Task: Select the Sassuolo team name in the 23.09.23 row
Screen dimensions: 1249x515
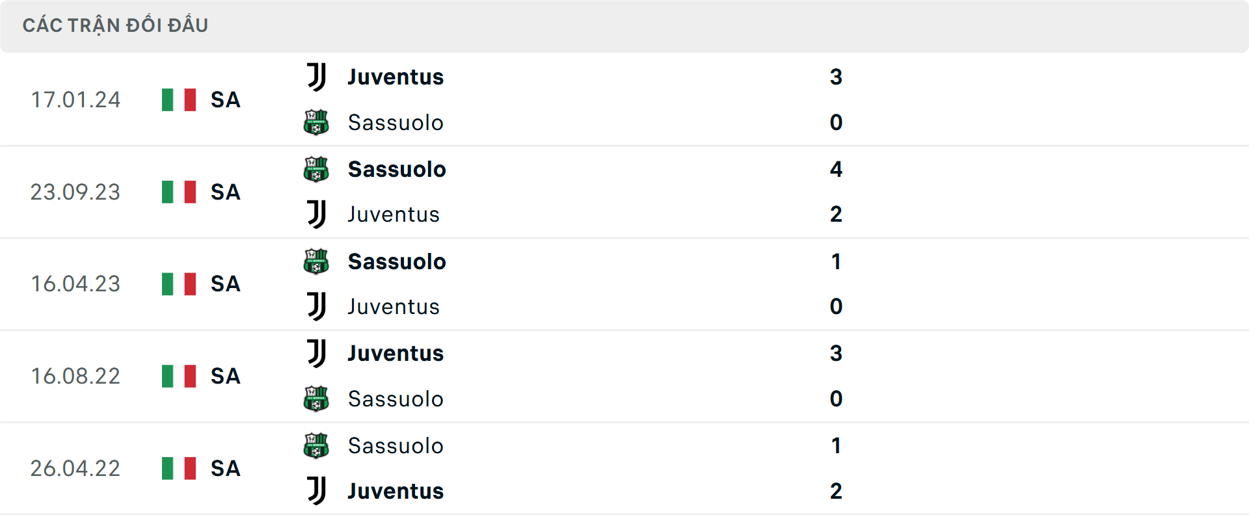Action: 397,168
